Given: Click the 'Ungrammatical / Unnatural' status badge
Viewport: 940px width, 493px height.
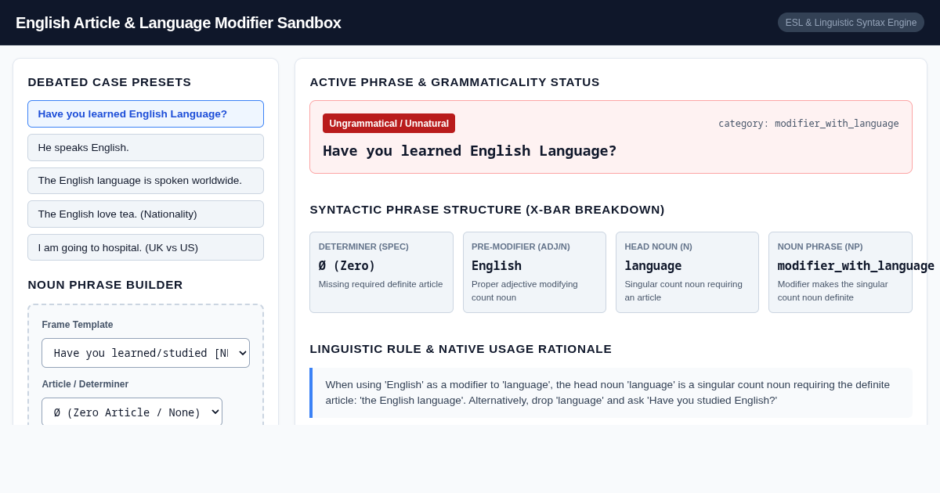Looking at the screenshot, I should point(389,124).
